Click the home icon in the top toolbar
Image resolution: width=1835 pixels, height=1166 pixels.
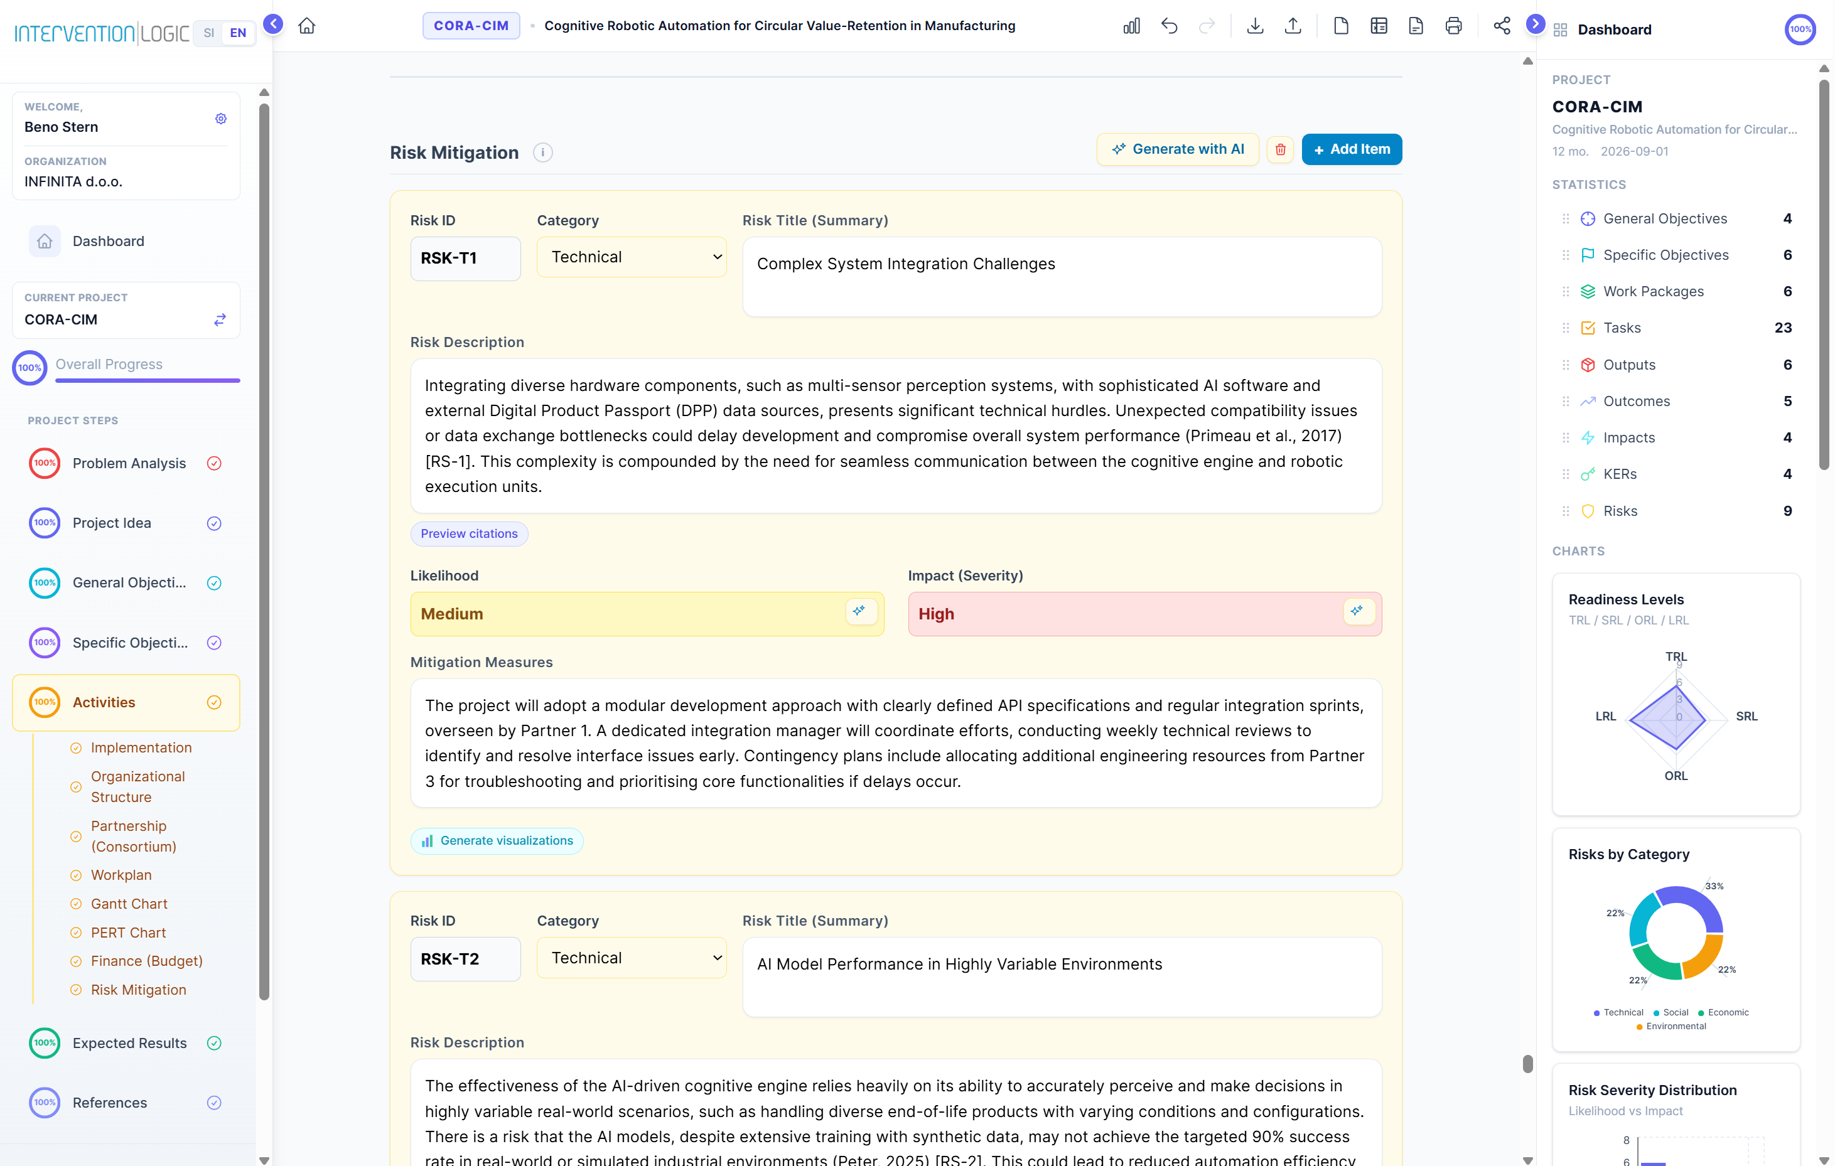click(306, 26)
